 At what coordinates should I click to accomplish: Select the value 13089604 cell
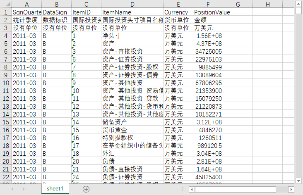click(x=208, y=75)
